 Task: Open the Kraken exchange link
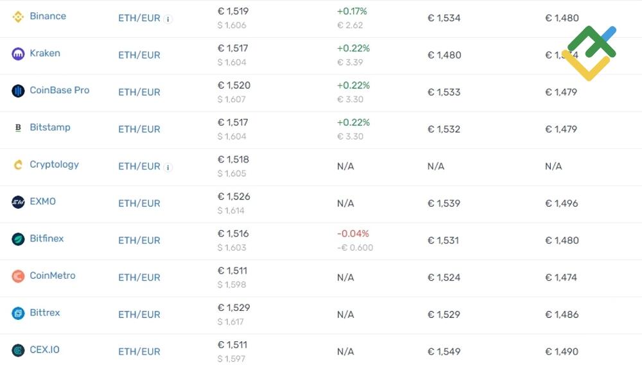44,53
